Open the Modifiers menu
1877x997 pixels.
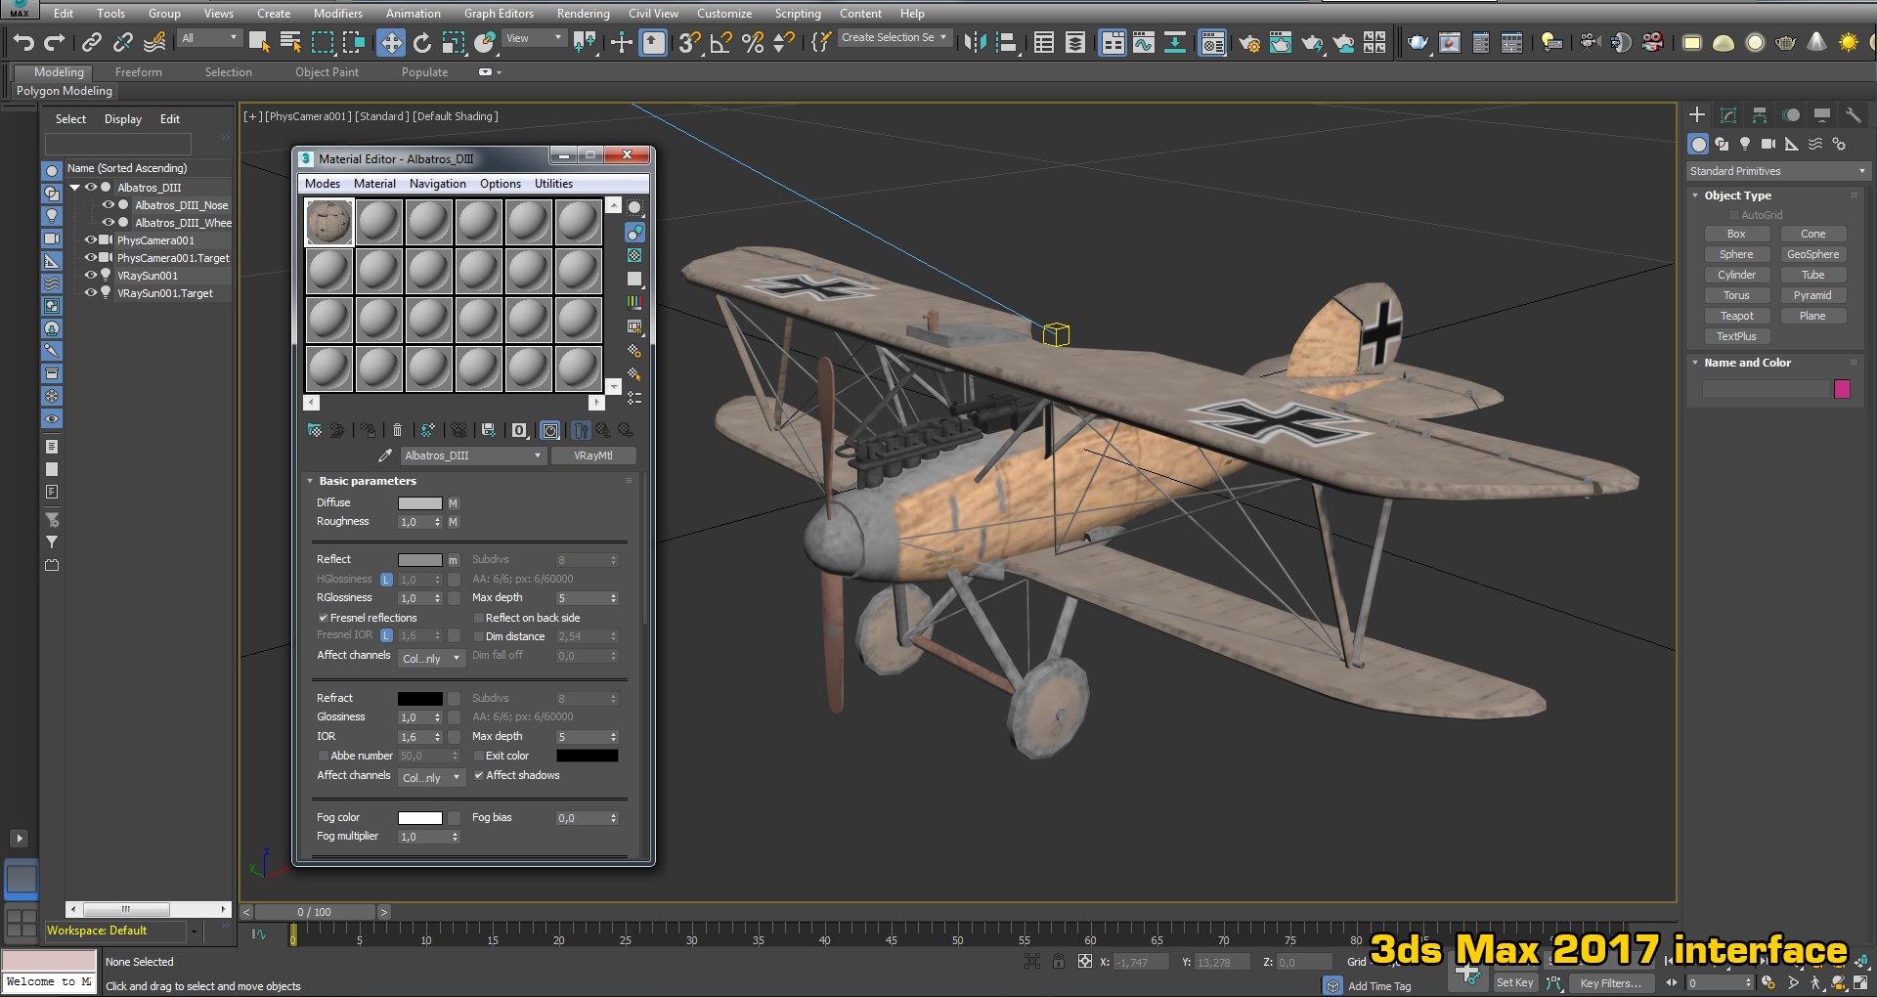click(x=338, y=14)
